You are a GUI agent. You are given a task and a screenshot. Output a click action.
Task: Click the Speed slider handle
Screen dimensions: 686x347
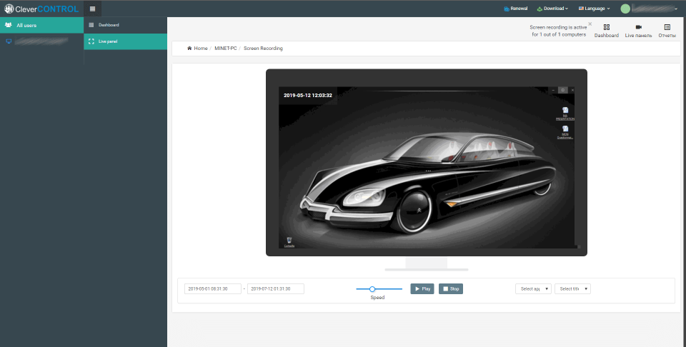point(372,288)
